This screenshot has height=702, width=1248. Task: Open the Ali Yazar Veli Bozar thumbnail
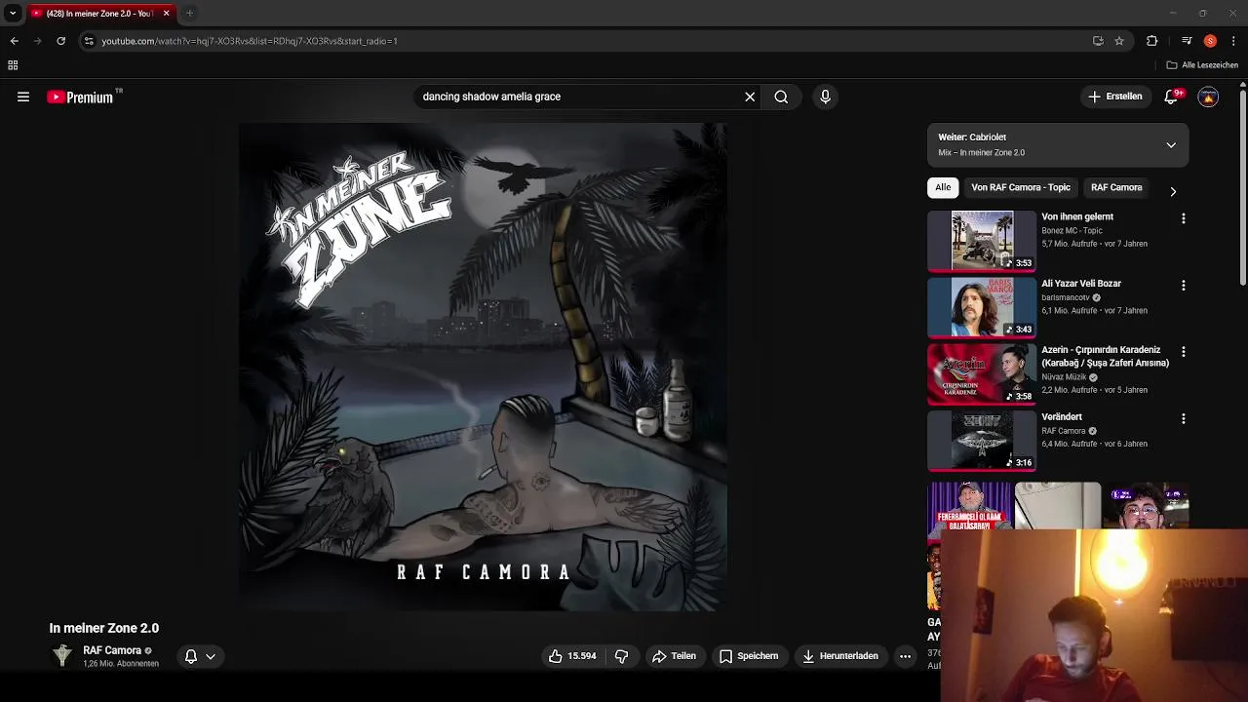982,307
